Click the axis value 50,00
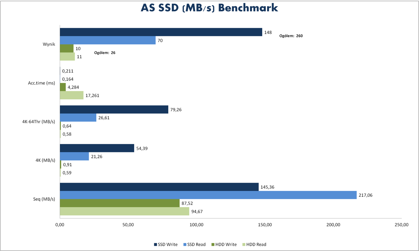 (x=128, y=225)
